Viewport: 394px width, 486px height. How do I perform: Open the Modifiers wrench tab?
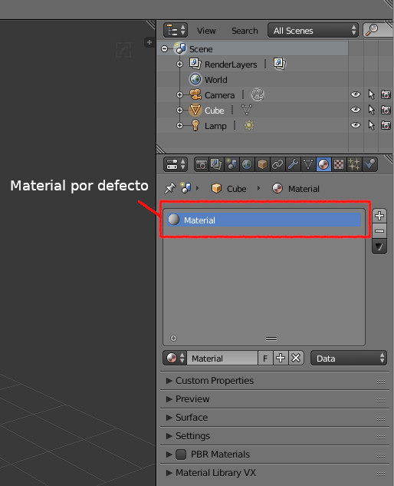point(293,164)
